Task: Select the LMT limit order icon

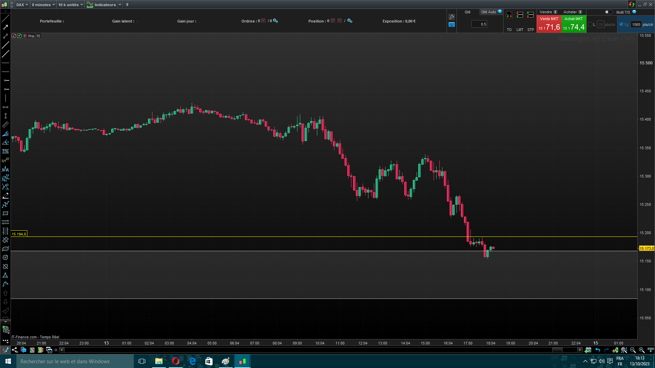Action: pyautogui.click(x=520, y=15)
